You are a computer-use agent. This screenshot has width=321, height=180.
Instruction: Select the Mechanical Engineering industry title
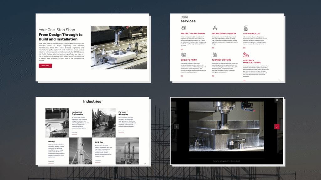tap(77, 113)
